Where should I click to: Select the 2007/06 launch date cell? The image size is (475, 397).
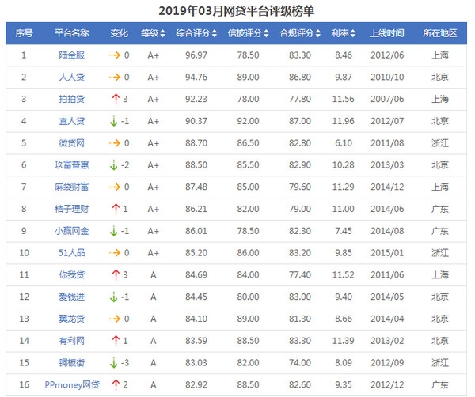pos(387,99)
